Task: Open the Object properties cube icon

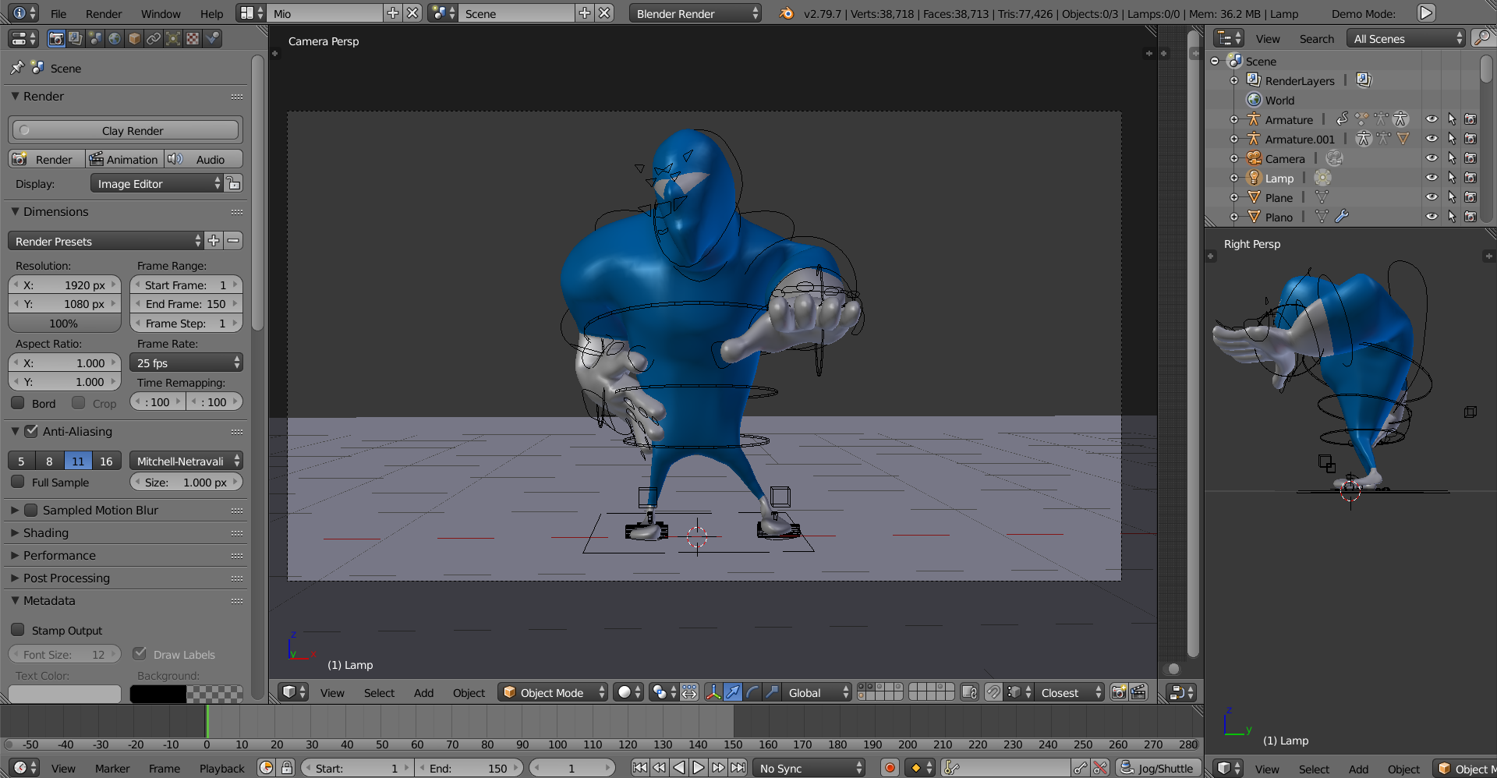Action: click(x=134, y=39)
